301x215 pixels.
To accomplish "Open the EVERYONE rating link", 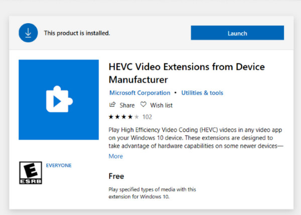I will 58,165.
